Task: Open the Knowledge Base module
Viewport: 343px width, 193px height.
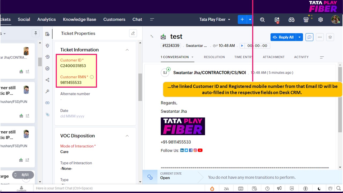Action: click(x=80, y=20)
